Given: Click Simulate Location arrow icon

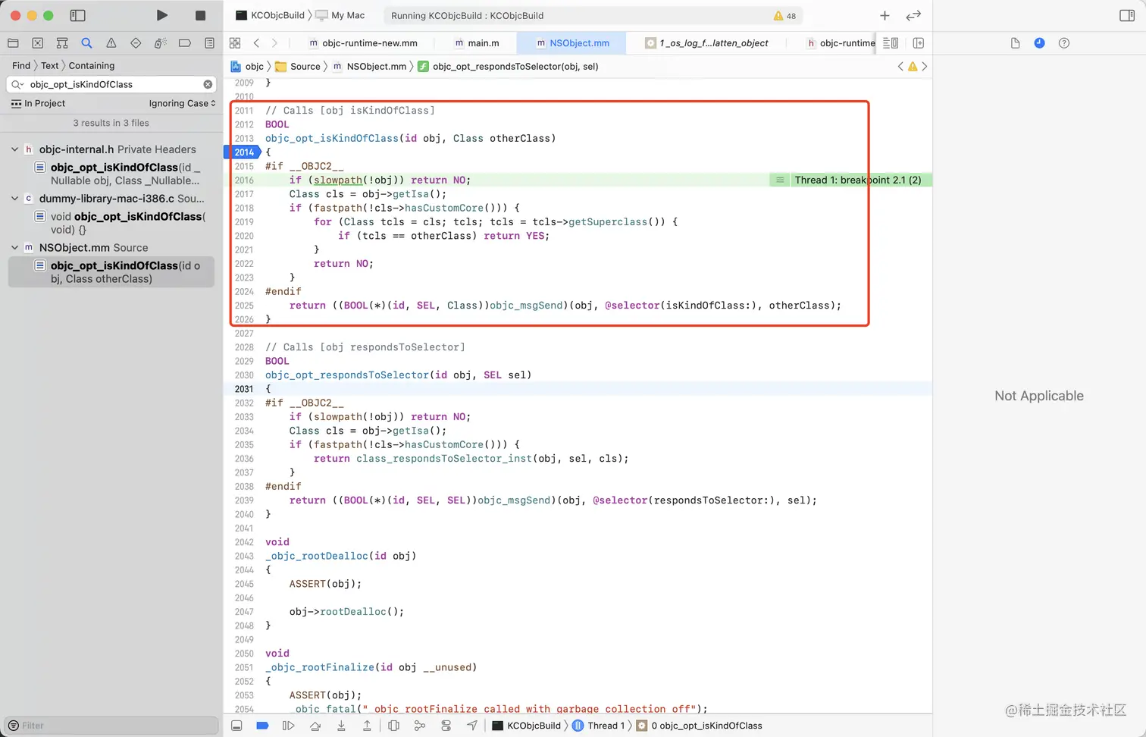Looking at the screenshot, I should (x=472, y=726).
